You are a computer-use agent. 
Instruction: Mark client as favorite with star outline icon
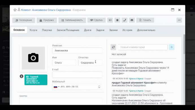[15, 10]
